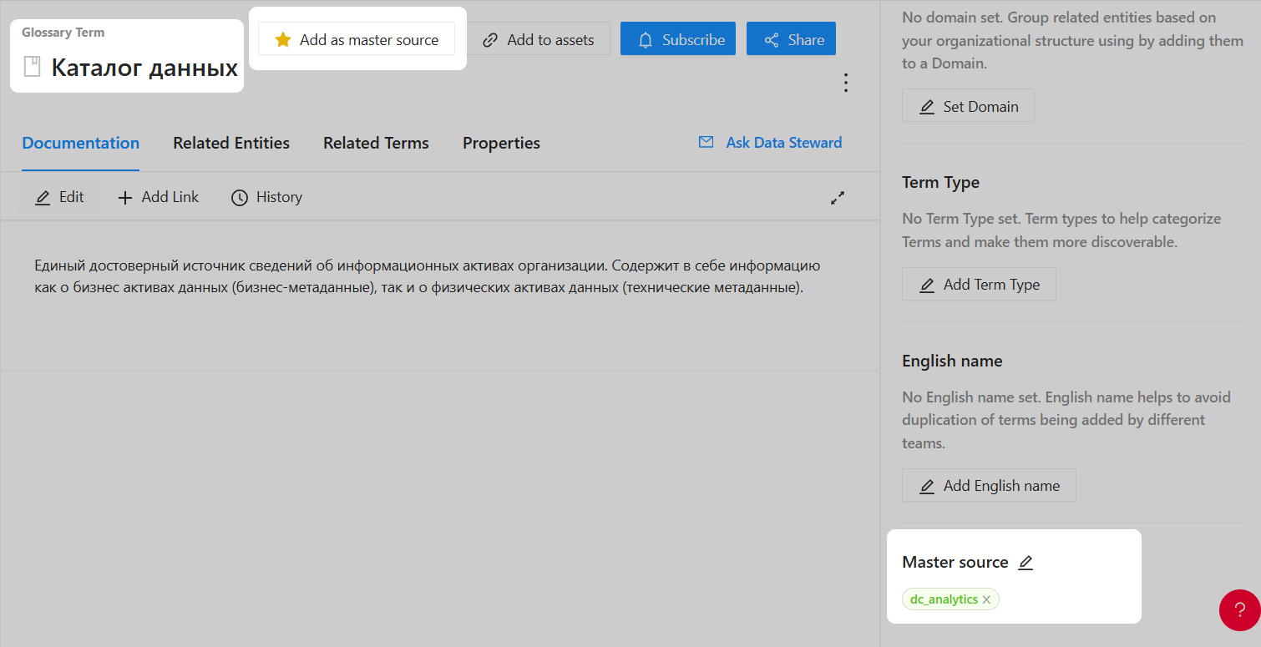1261x647 pixels.
Task: Select the Documentation tab
Action: point(81,143)
